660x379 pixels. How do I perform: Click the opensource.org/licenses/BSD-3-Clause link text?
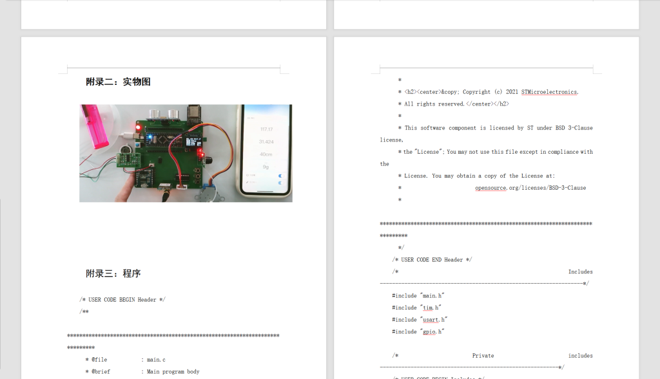530,188
